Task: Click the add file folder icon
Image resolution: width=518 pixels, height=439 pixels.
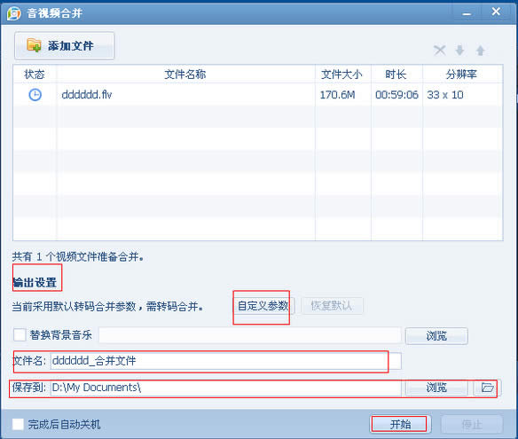Action: pos(34,45)
